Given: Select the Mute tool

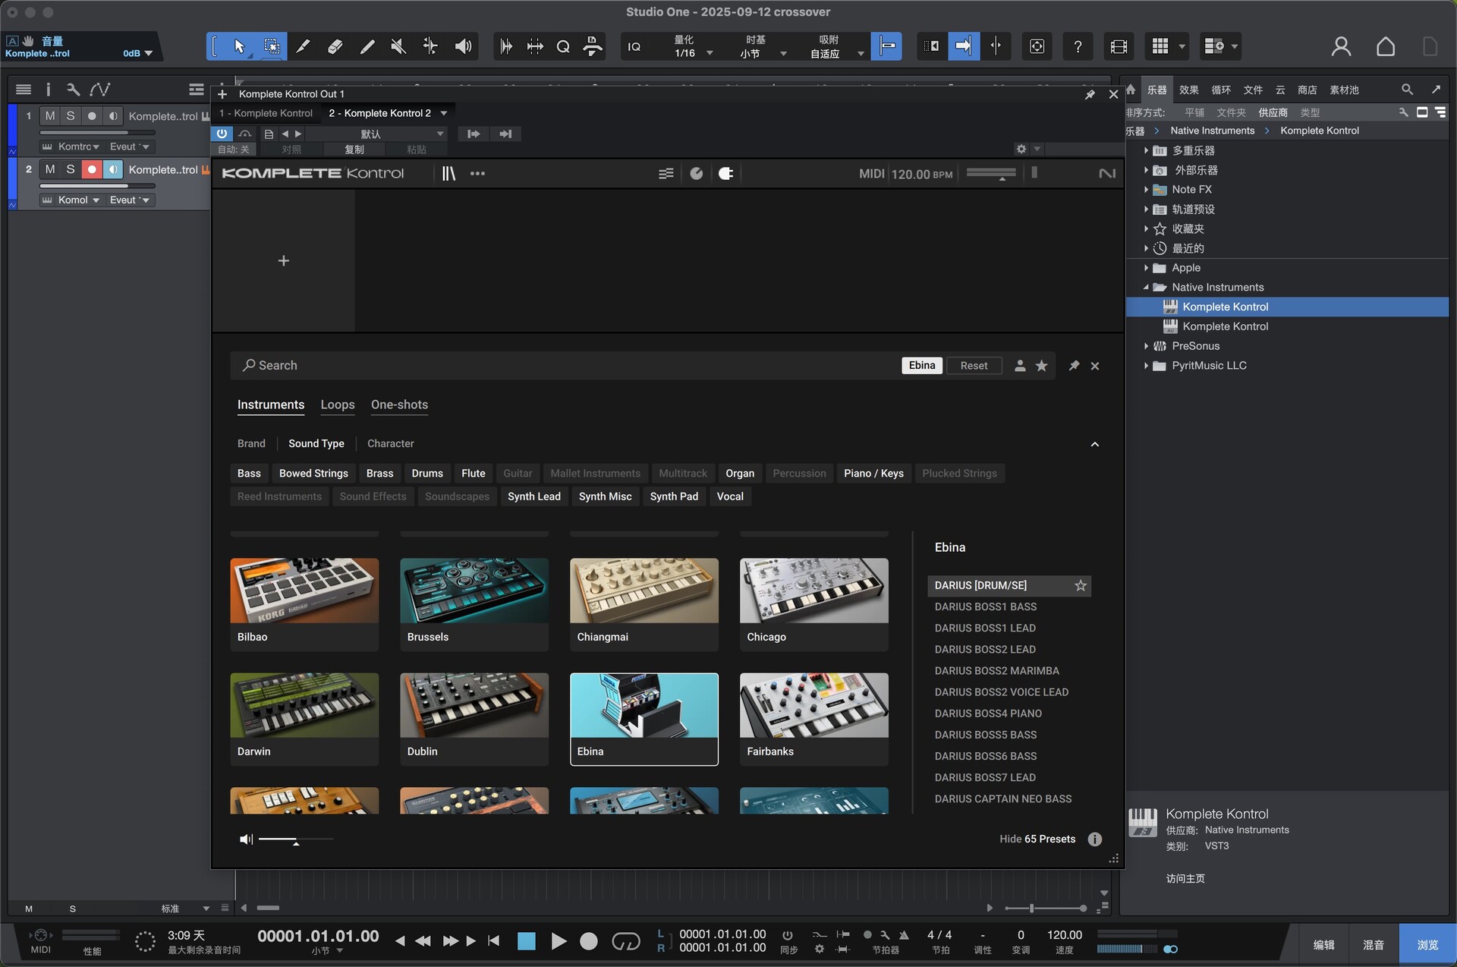Looking at the screenshot, I should [x=398, y=46].
